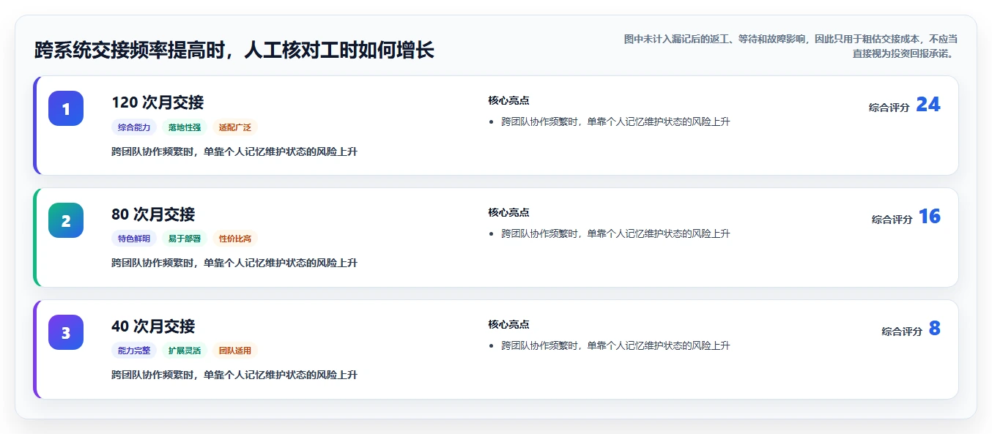The height and width of the screenshot is (434, 992).
Task: Click bold description under 80 次月交接 tags
Action: click(234, 263)
